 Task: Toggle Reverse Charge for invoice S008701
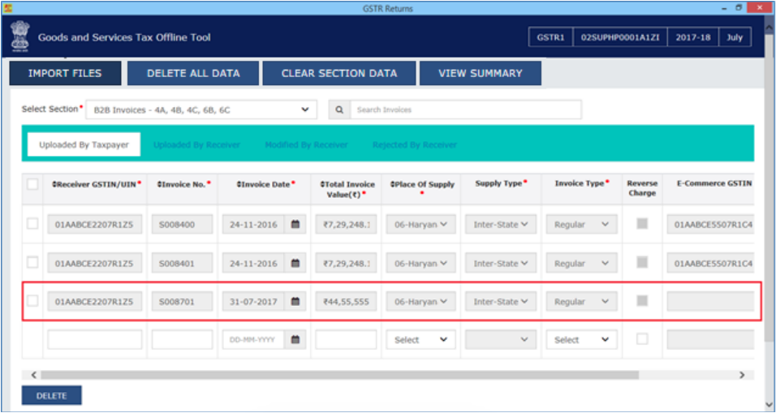(x=642, y=300)
